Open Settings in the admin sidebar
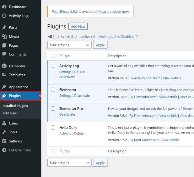This screenshot has width=194, height=177. click(15, 141)
